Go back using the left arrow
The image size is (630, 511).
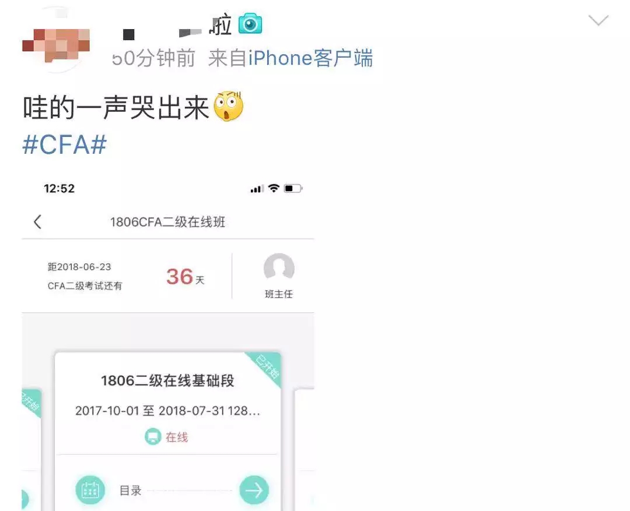(38, 221)
